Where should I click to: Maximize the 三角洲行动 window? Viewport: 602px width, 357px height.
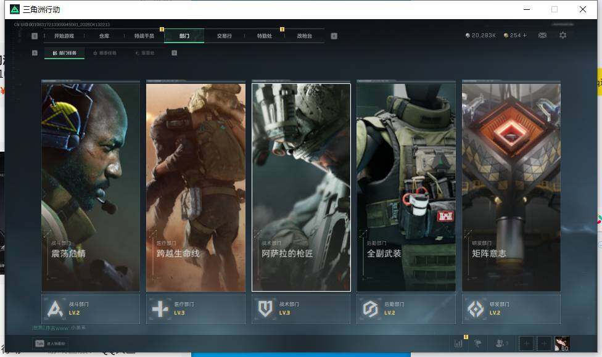pos(555,9)
